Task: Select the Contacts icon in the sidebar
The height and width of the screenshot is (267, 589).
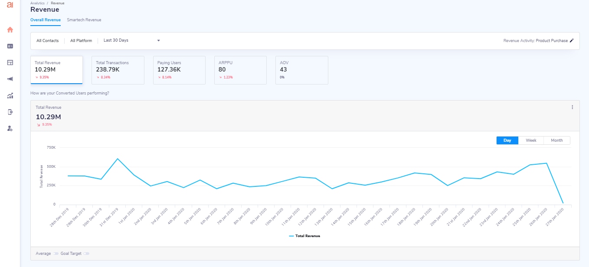Action: (10, 46)
